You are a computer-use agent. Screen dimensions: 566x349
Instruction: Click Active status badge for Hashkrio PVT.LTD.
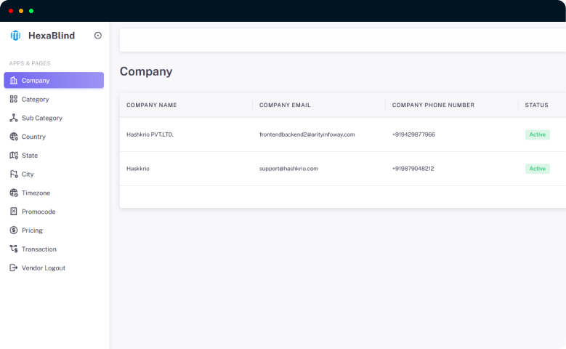tap(537, 135)
